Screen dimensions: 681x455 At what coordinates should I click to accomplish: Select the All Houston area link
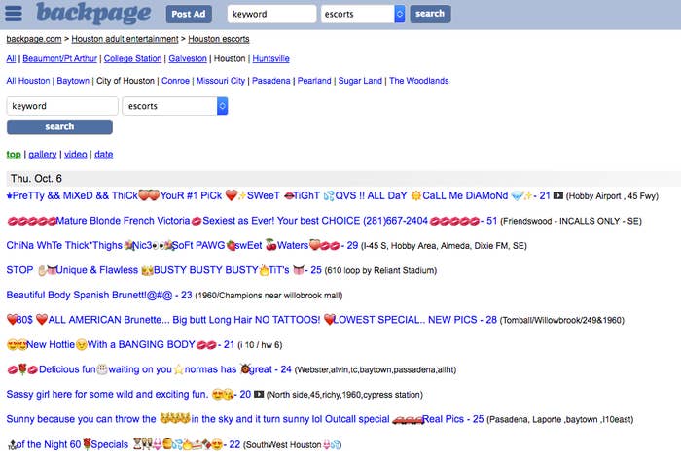click(x=28, y=81)
